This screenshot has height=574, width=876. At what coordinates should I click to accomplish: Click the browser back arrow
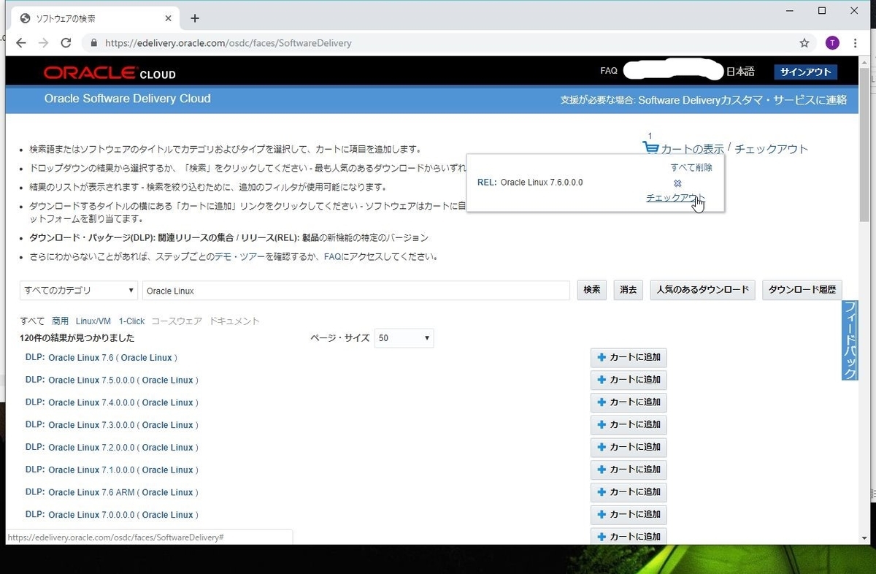point(20,42)
